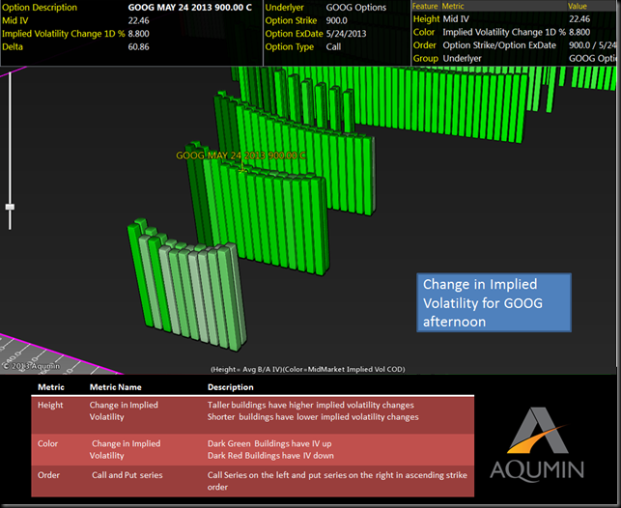Click the 'GOOG Options' underlyer value

pyautogui.click(x=356, y=8)
